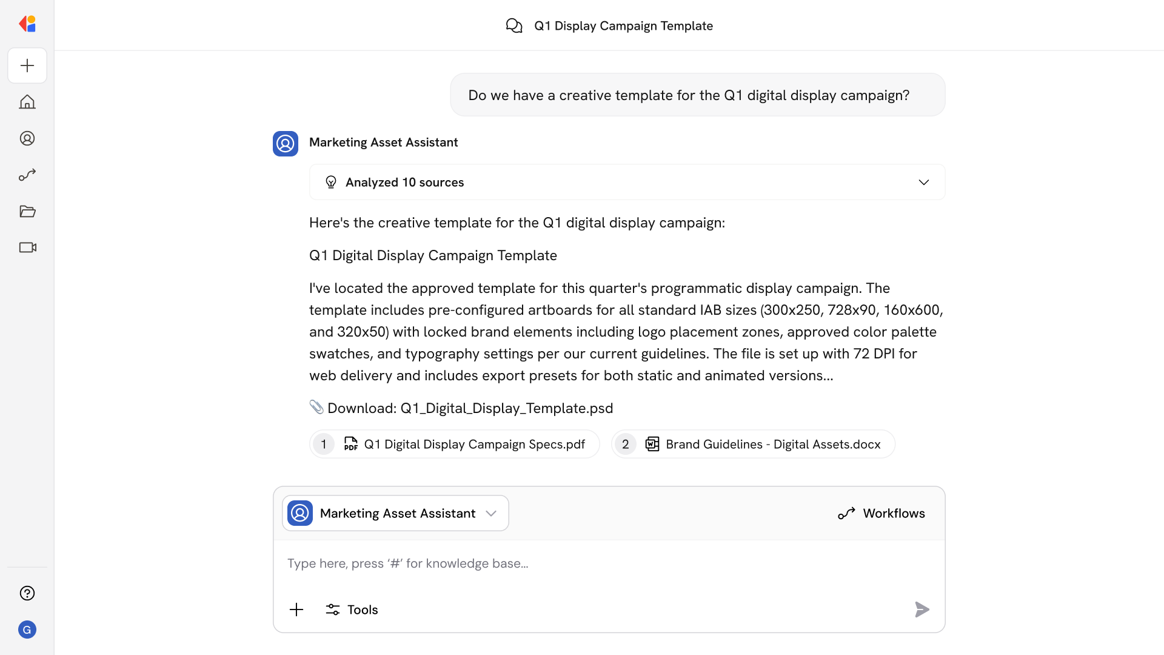1164x655 pixels.
Task: Open the video camera icon in sidebar
Action: pyautogui.click(x=27, y=247)
